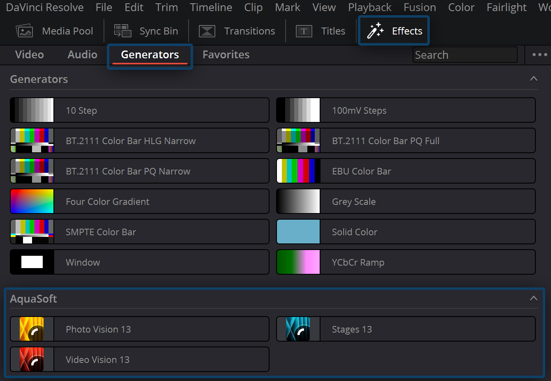This screenshot has height=381, width=551.
Task: Select the Stages 13 generator icon
Action: pyautogui.click(x=298, y=329)
